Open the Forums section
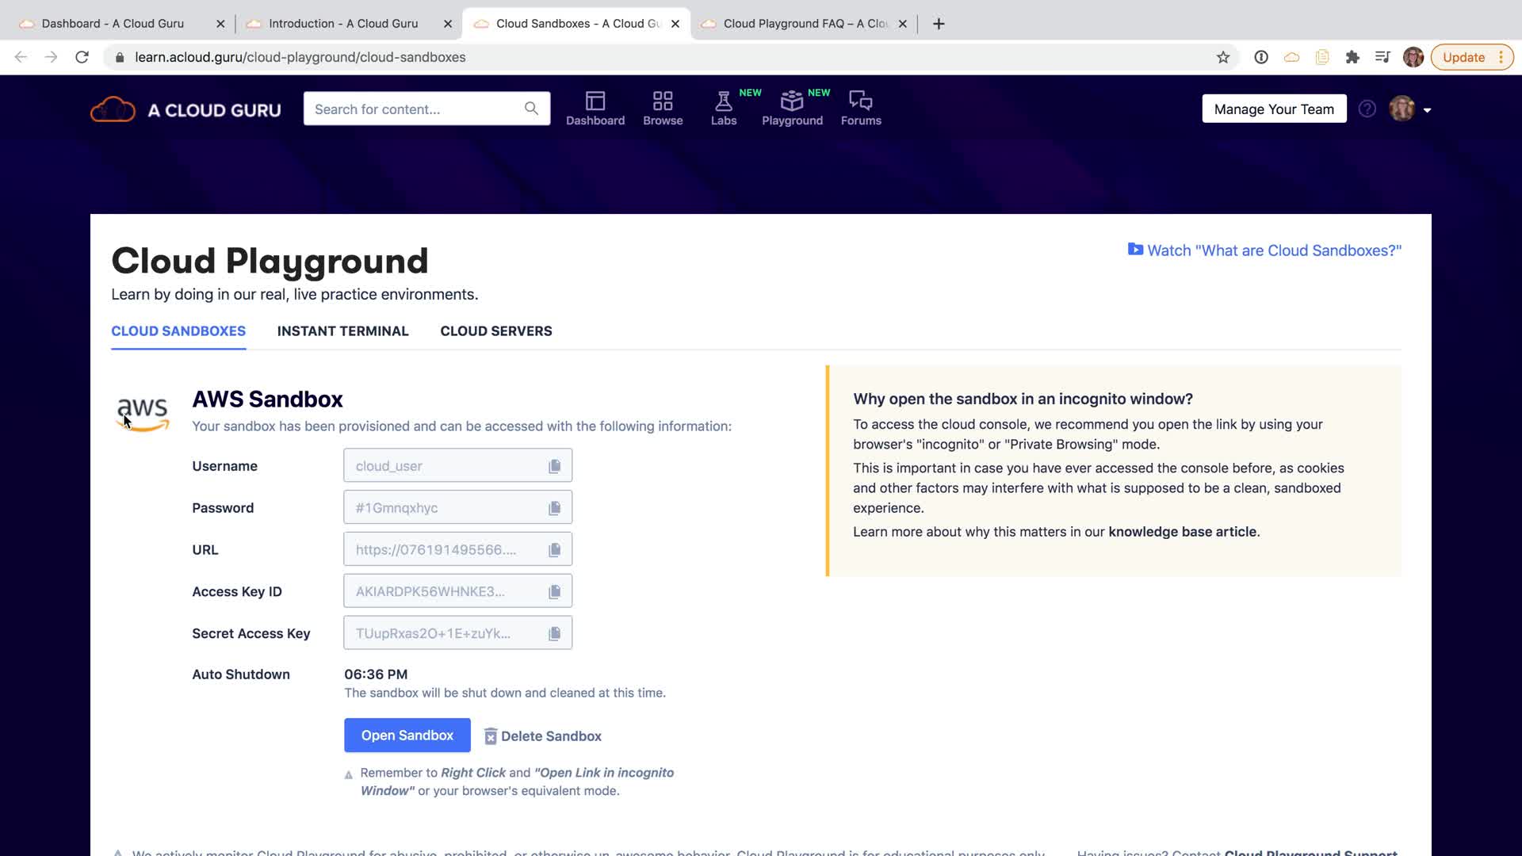This screenshot has width=1522, height=856. (x=860, y=109)
